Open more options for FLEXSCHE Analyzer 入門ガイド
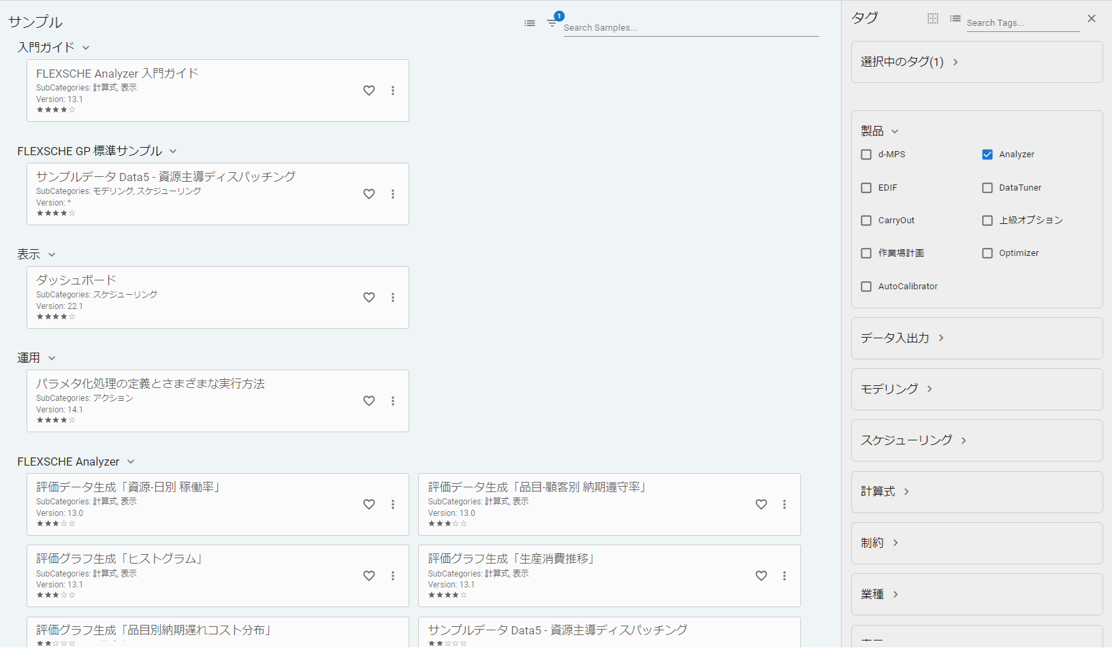 (393, 91)
